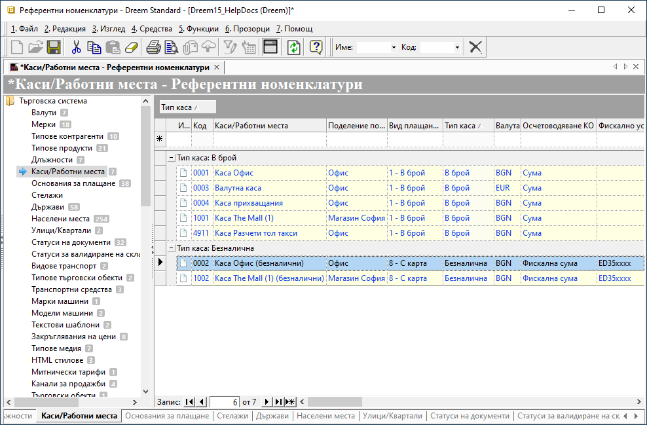Click code link 0001 for Каса Офис
The height and width of the screenshot is (425, 647).
point(200,173)
